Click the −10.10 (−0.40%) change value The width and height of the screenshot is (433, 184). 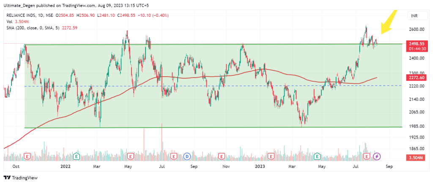point(152,16)
